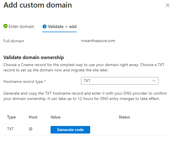175x145 pixels.
Task: Click the Value column header
Action: (56, 117)
